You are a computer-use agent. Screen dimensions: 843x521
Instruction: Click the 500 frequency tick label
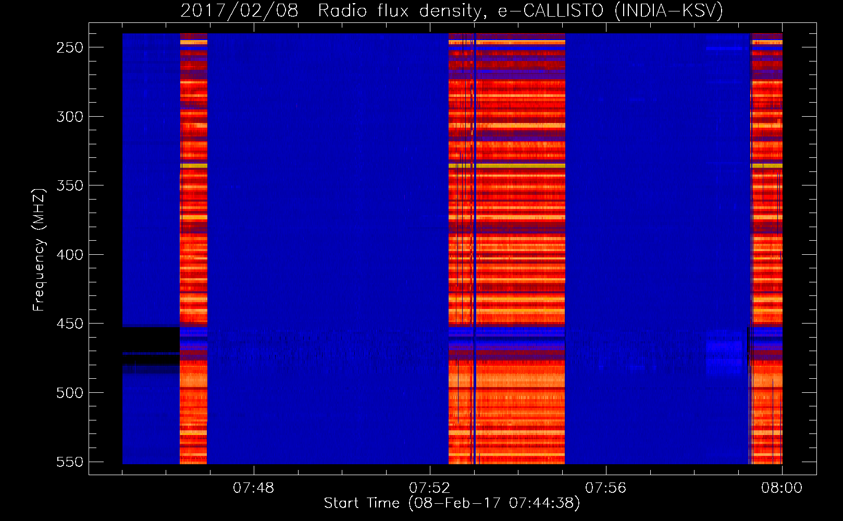tap(70, 393)
